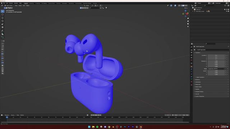
Task: Open the Tool properties tab
Action: point(192,47)
